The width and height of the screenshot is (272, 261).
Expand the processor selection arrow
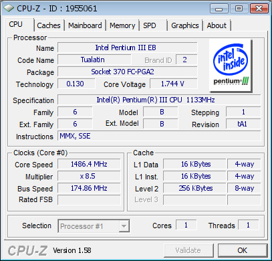[x=124, y=226]
